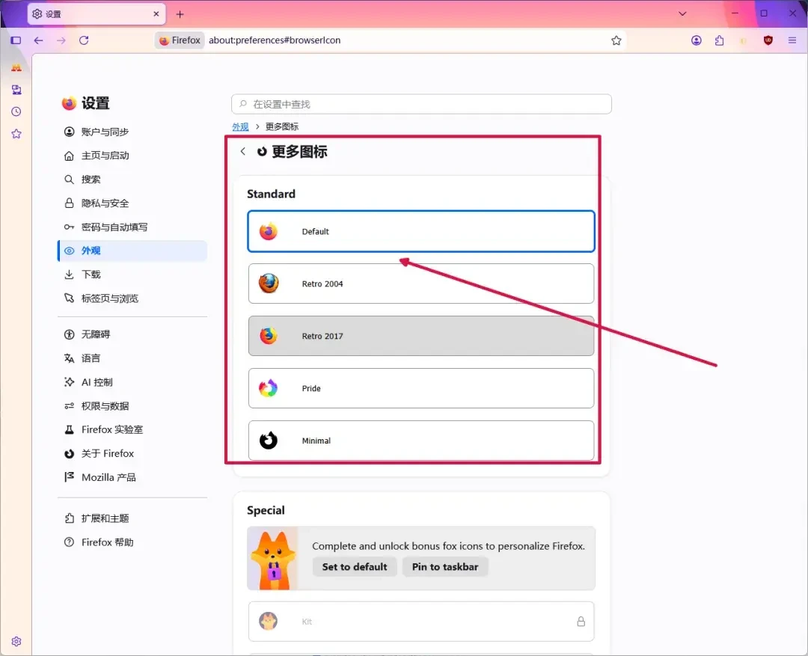This screenshot has height=656, width=808.
Task: Focus the 在设置中查找 search field
Action: 421,104
